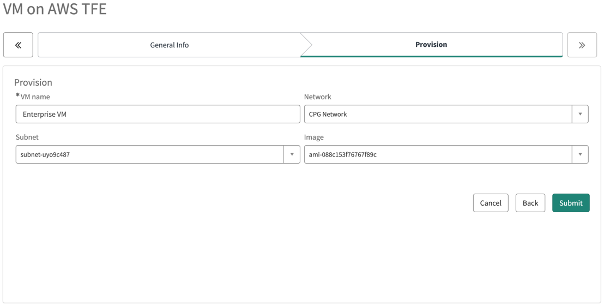This screenshot has height=306, width=604.
Task: Click the VM name field label
Action: [x=35, y=97]
